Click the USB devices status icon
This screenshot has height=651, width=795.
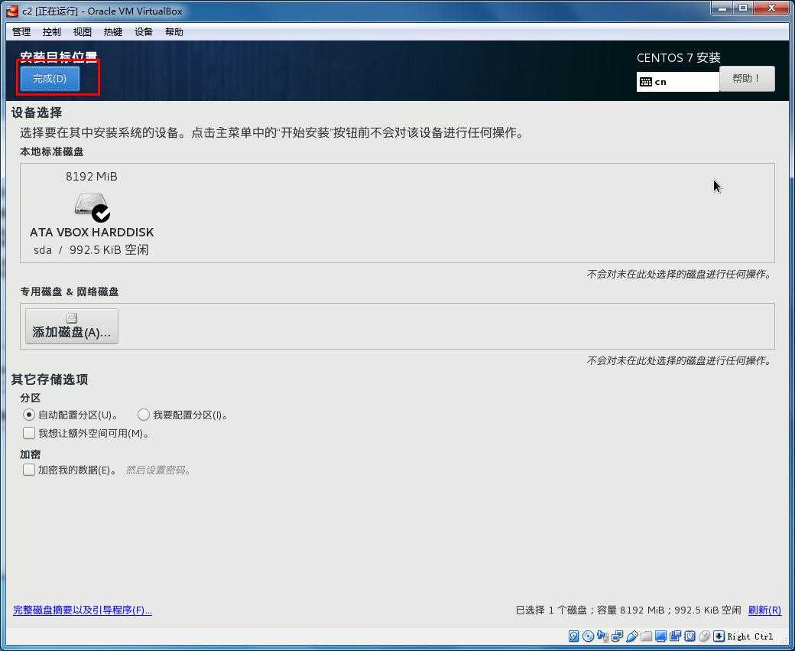pyautogui.click(x=631, y=636)
